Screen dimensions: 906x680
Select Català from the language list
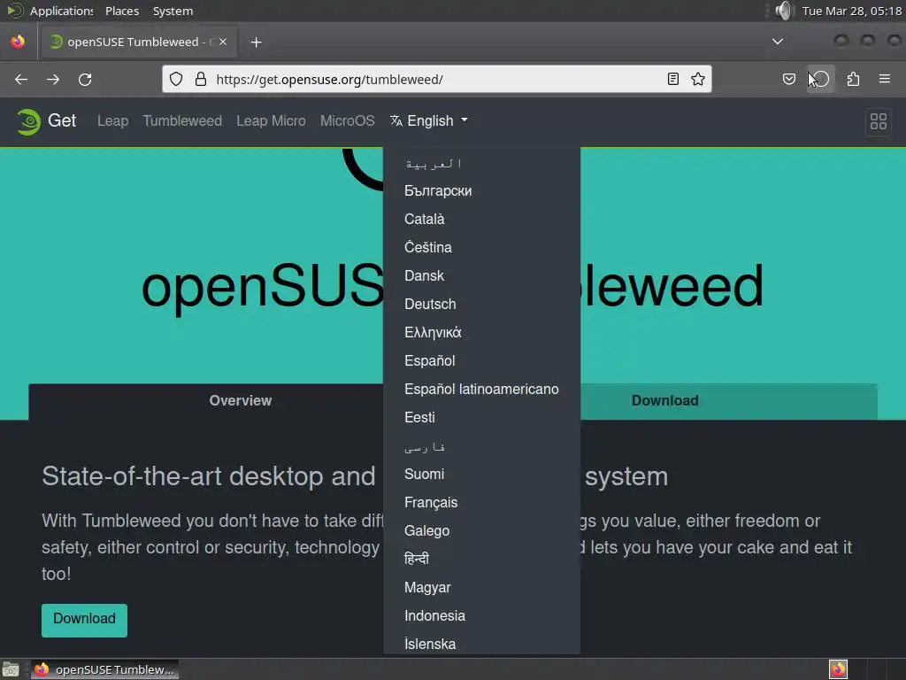(481, 220)
